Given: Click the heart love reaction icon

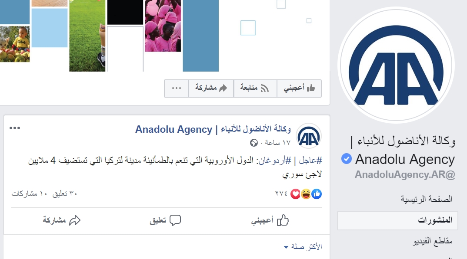Looking at the screenshot, I should (x=295, y=194).
